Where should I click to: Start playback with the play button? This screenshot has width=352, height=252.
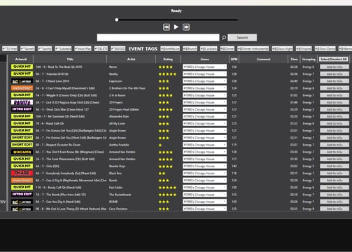click(176, 27)
